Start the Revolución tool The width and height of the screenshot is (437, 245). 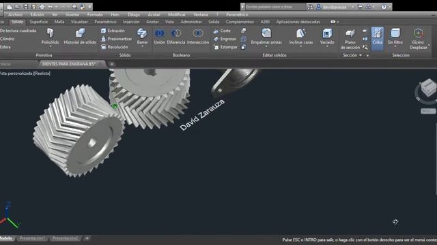pos(114,47)
